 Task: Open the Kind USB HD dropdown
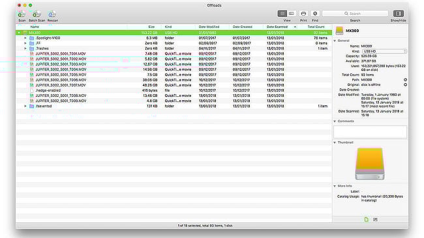(384, 51)
